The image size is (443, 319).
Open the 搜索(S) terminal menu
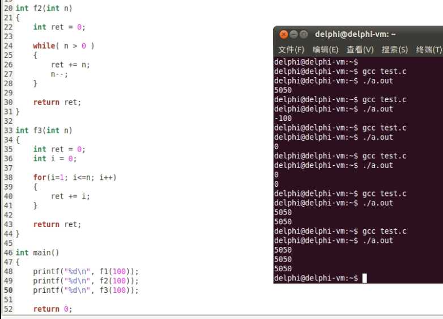(x=394, y=49)
